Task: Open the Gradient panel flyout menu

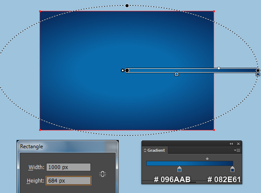Action: click(237, 150)
